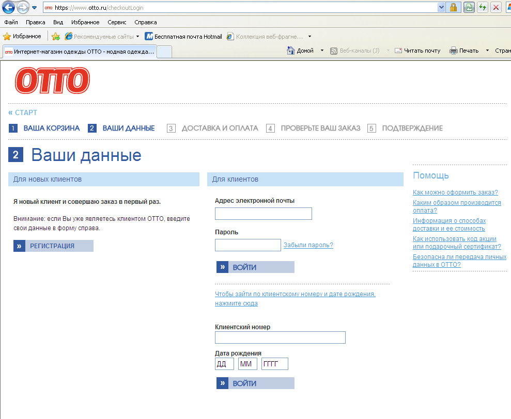Open a new blank tab

tap(164, 52)
